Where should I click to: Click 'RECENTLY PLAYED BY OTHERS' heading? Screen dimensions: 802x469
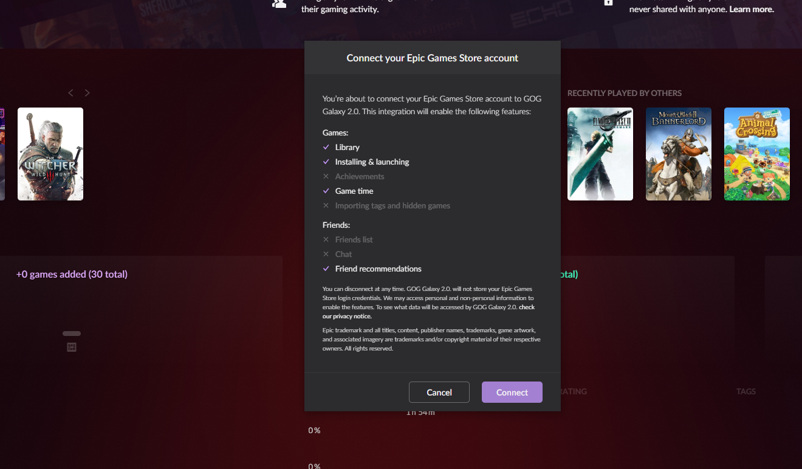click(625, 93)
